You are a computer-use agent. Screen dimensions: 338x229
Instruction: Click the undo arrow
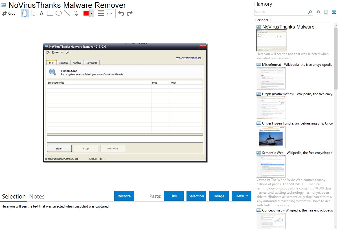[x=121, y=13]
